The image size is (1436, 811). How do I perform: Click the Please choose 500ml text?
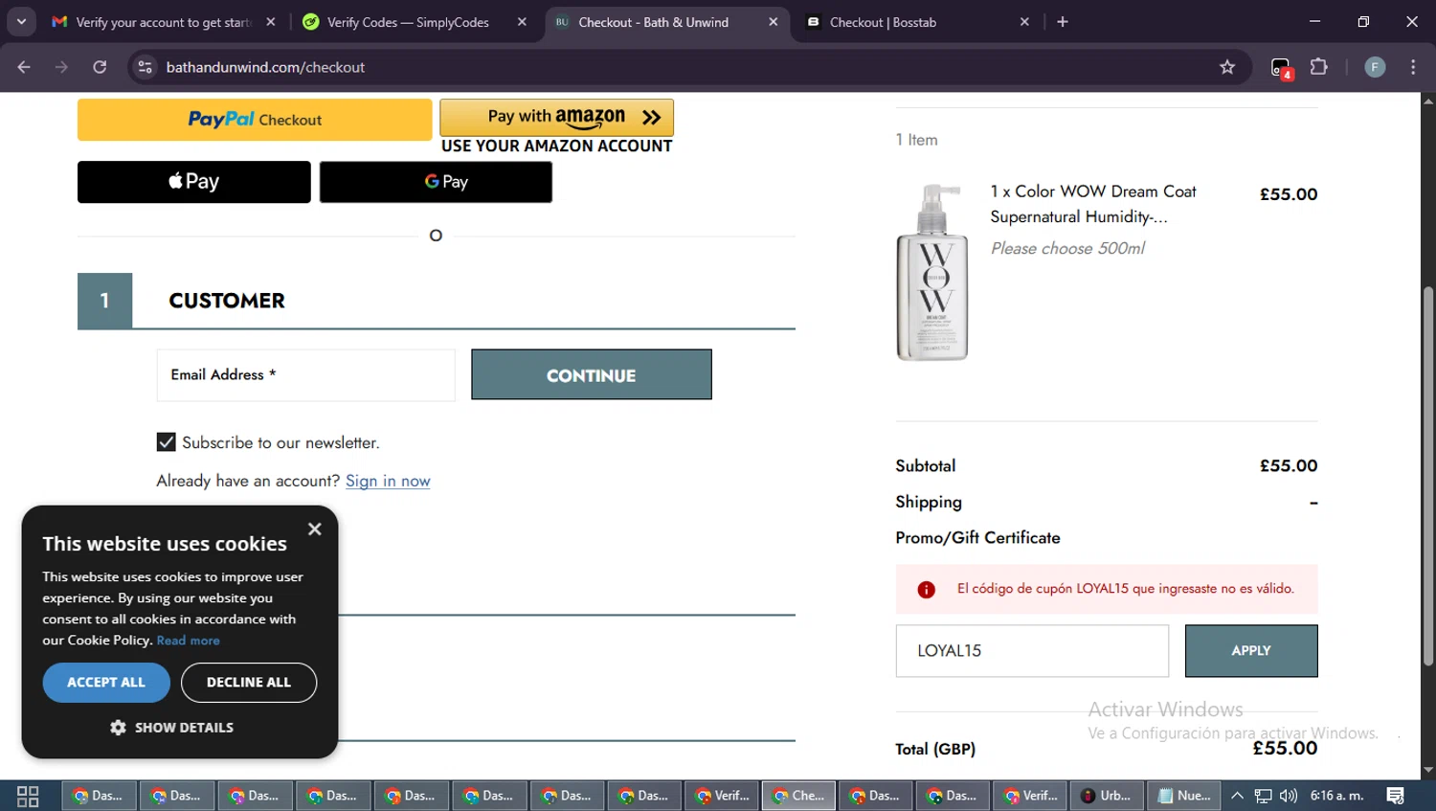(1067, 249)
